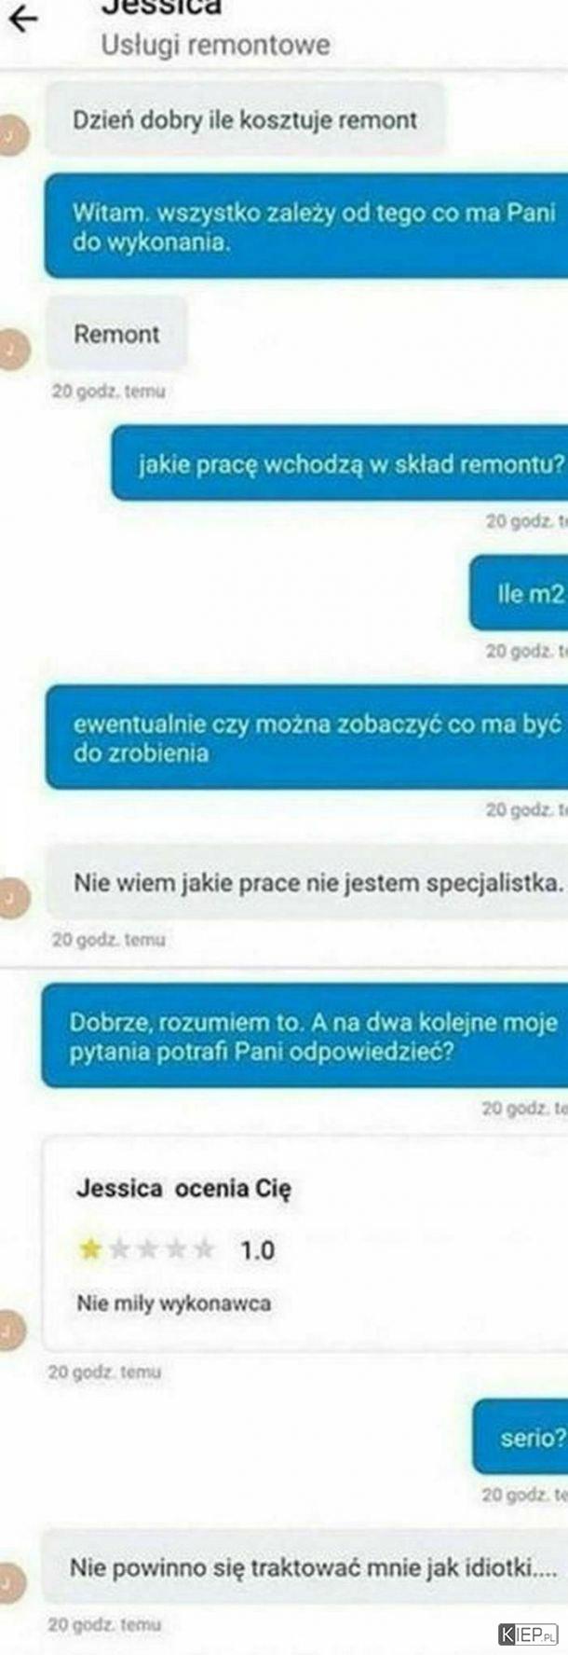568x1655 pixels.
Task: Click the 'Nie miły wykonawca' review text
Action: pyautogui.click(x=173, y=1303)
